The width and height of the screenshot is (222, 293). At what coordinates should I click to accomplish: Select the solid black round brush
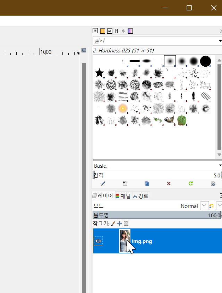point(205,61)
